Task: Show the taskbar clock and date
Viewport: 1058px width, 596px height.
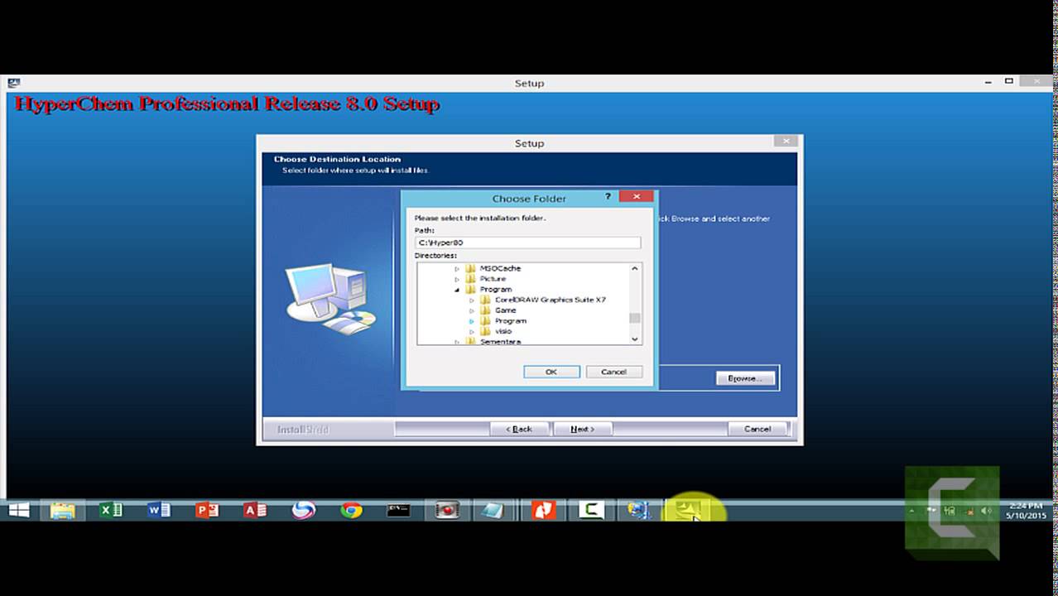Action: (x=1026, y=510)
